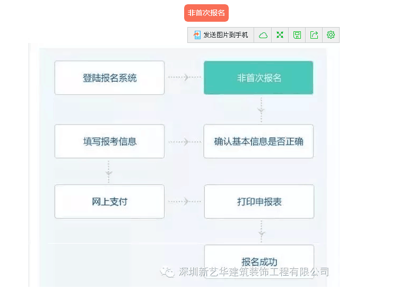Viewport: 398px width, 289px height.
Task: Click the 填写报考信息 step box
Action: [109, 142]
